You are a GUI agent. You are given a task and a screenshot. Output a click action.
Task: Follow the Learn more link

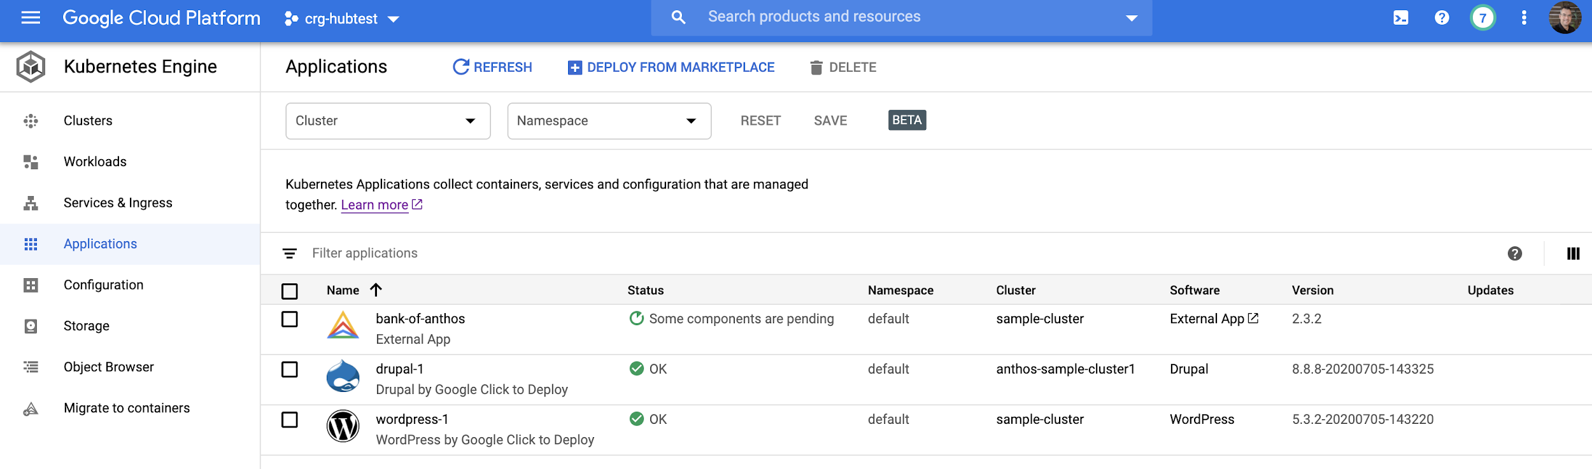tap(374, 205)
